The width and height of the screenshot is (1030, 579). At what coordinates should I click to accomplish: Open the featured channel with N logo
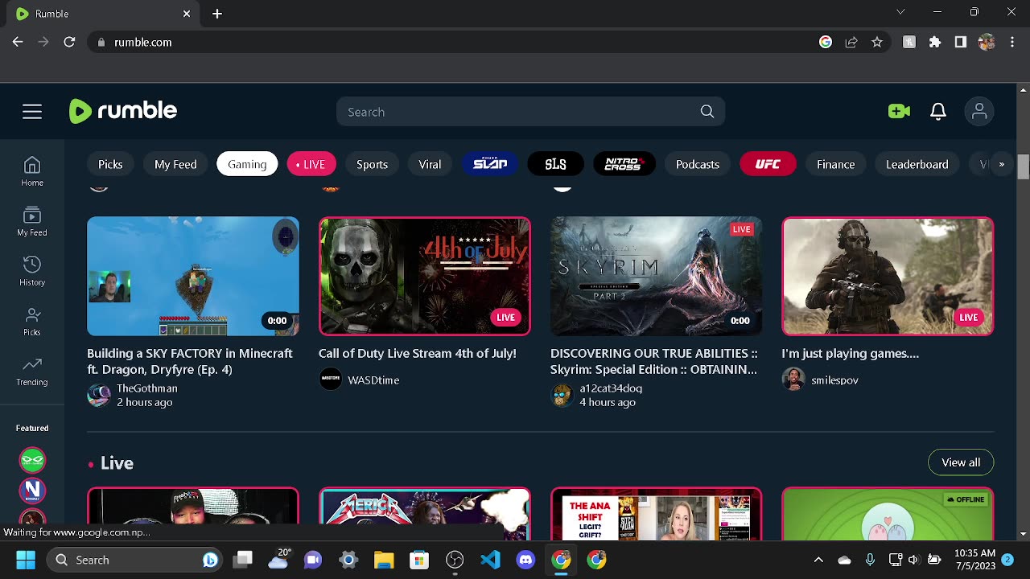click(32, 490)
